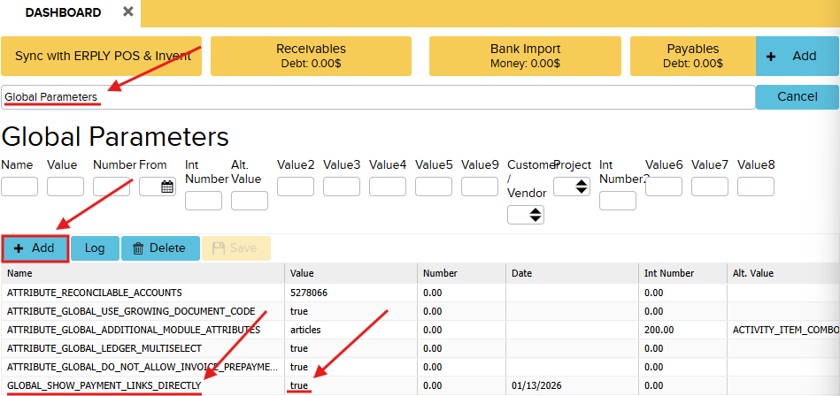Open the Log for parameters
The width and height of the screenshot is (840, 396).
click(x=95, y=248)
